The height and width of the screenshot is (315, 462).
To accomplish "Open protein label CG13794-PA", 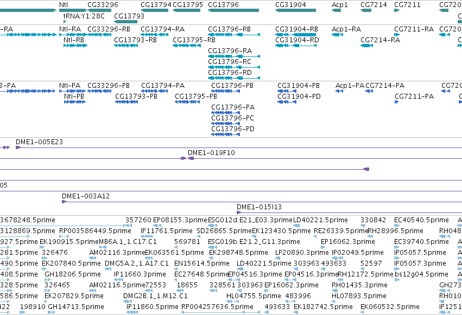I will (163, 86).
